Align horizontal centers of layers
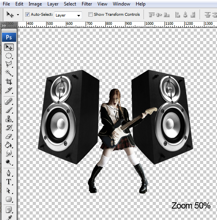This screenshot has width=217, height=220. 185,15
